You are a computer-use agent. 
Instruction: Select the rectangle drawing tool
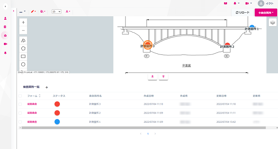point(23,56)
